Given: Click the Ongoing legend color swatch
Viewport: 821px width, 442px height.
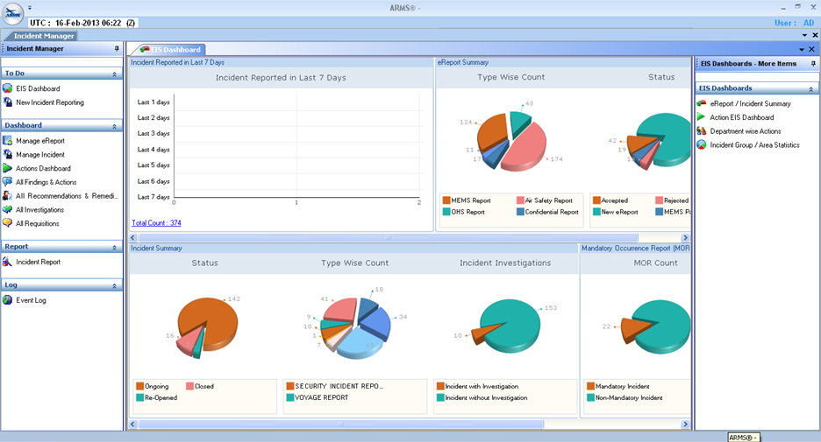Looking at the screenshot, I should point(139,386).
